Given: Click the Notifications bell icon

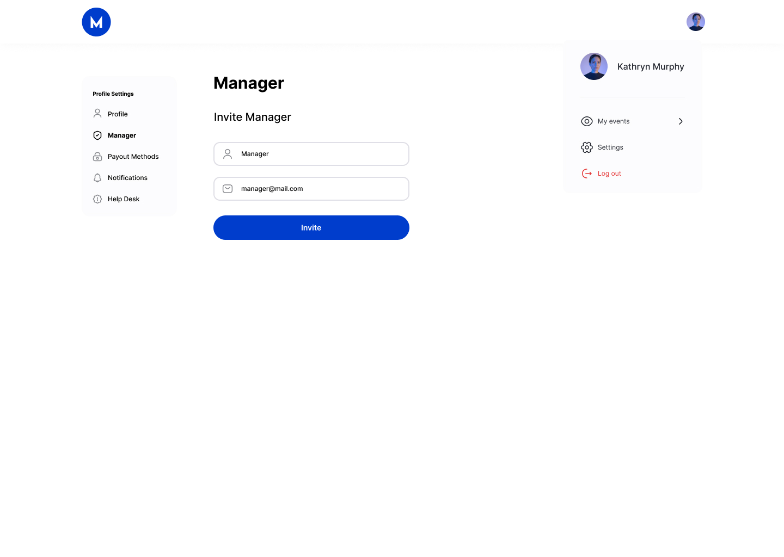Looking at the screenshot, I should [x=97, y=178].
